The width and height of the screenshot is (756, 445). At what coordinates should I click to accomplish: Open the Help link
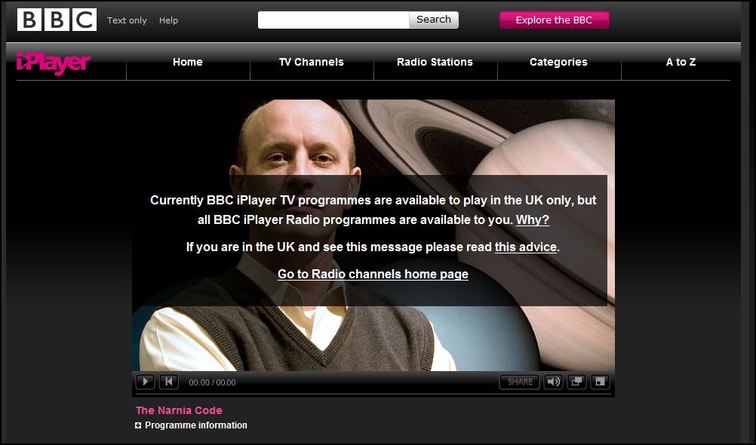pyautogui.click(x=168, y=20)
